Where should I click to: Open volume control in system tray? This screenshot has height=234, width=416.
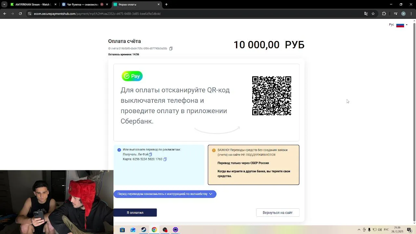[380, 230]
